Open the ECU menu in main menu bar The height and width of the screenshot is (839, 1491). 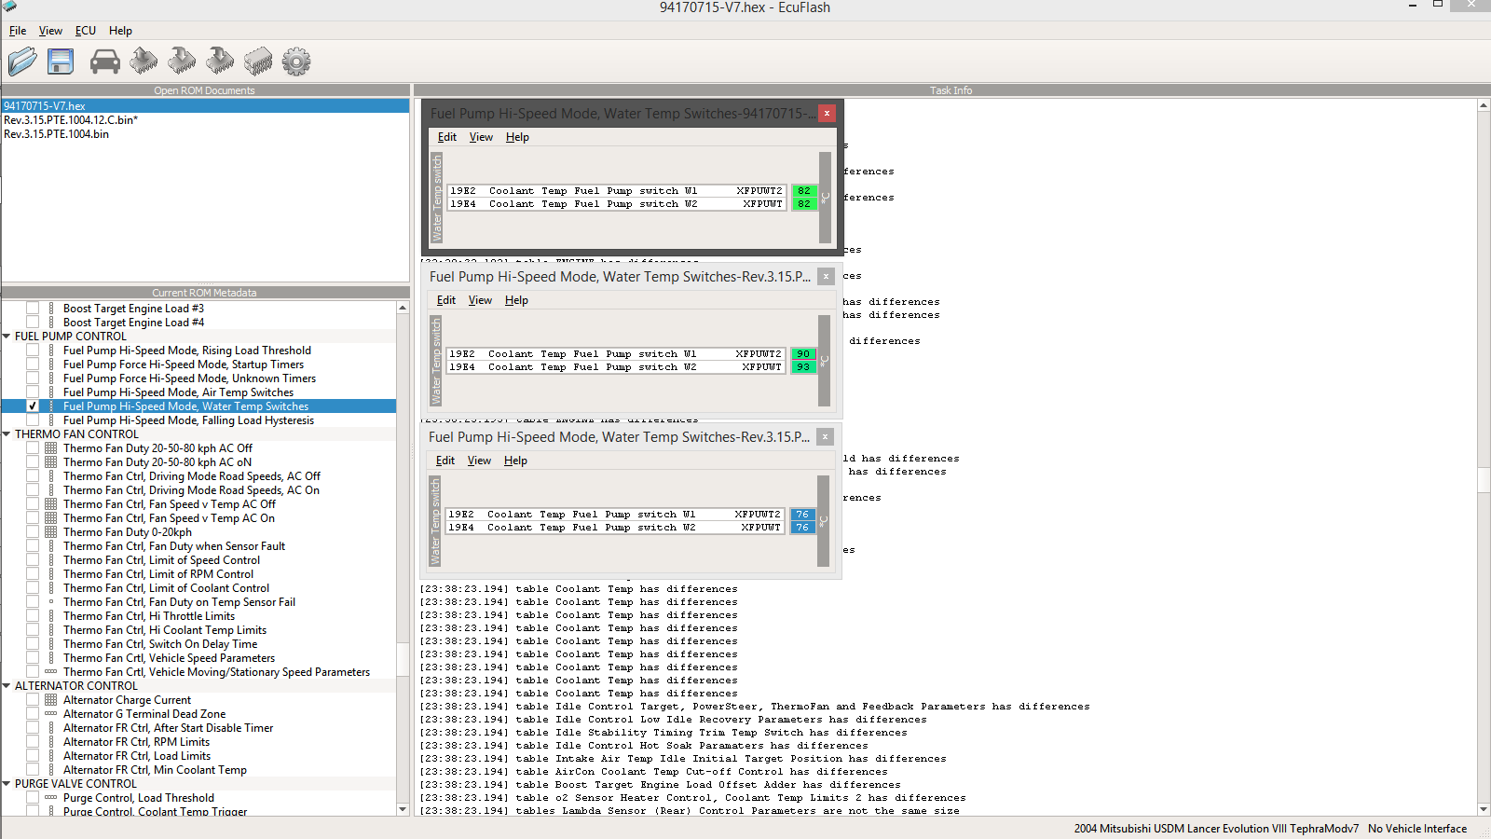point(85,31)
